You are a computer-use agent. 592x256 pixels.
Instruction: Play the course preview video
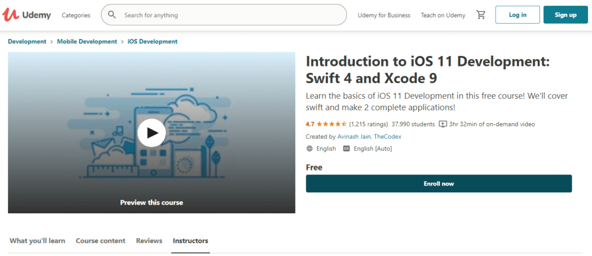(151, 132)
